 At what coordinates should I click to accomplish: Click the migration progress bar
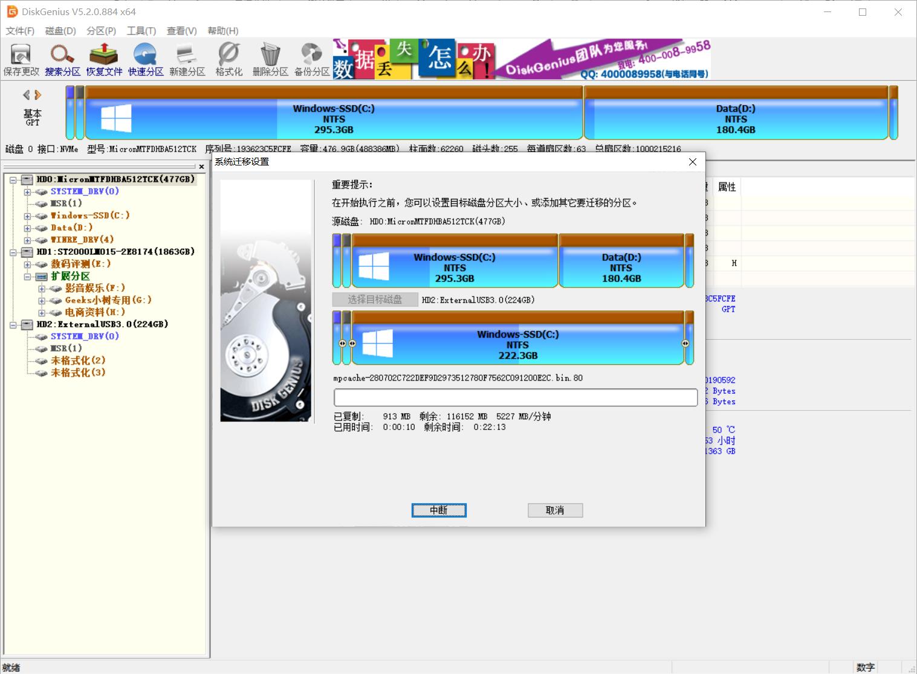point(516,397)
